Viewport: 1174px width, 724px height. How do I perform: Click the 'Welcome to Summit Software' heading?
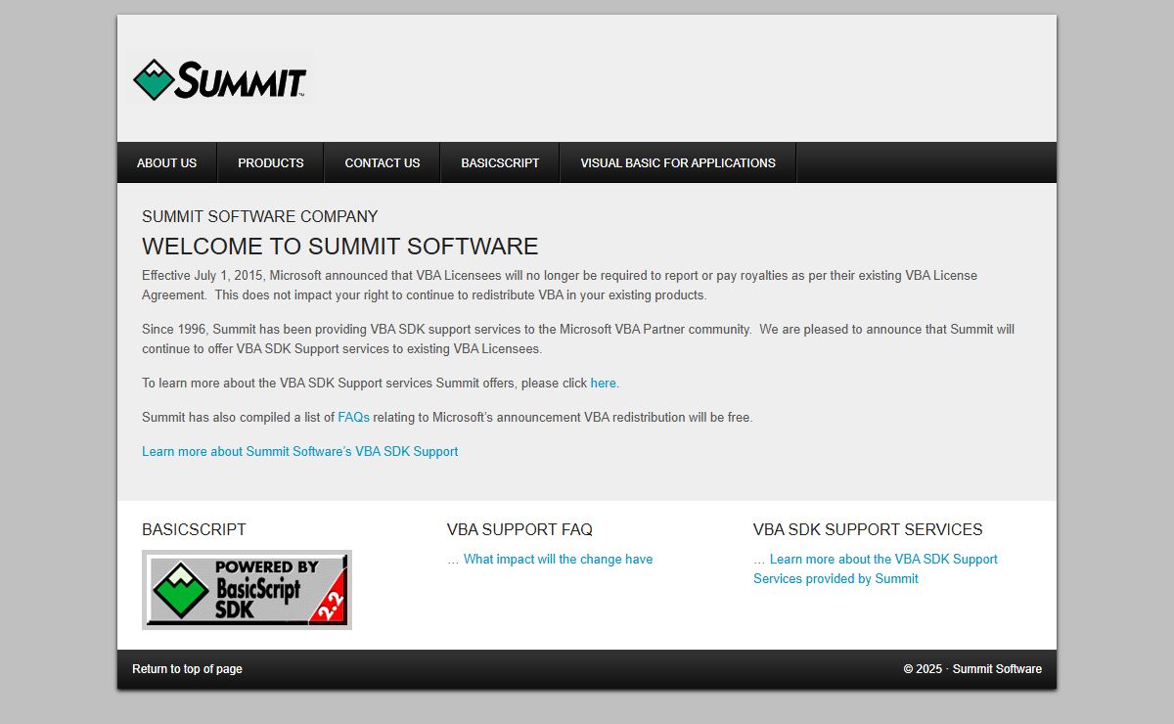340,247
